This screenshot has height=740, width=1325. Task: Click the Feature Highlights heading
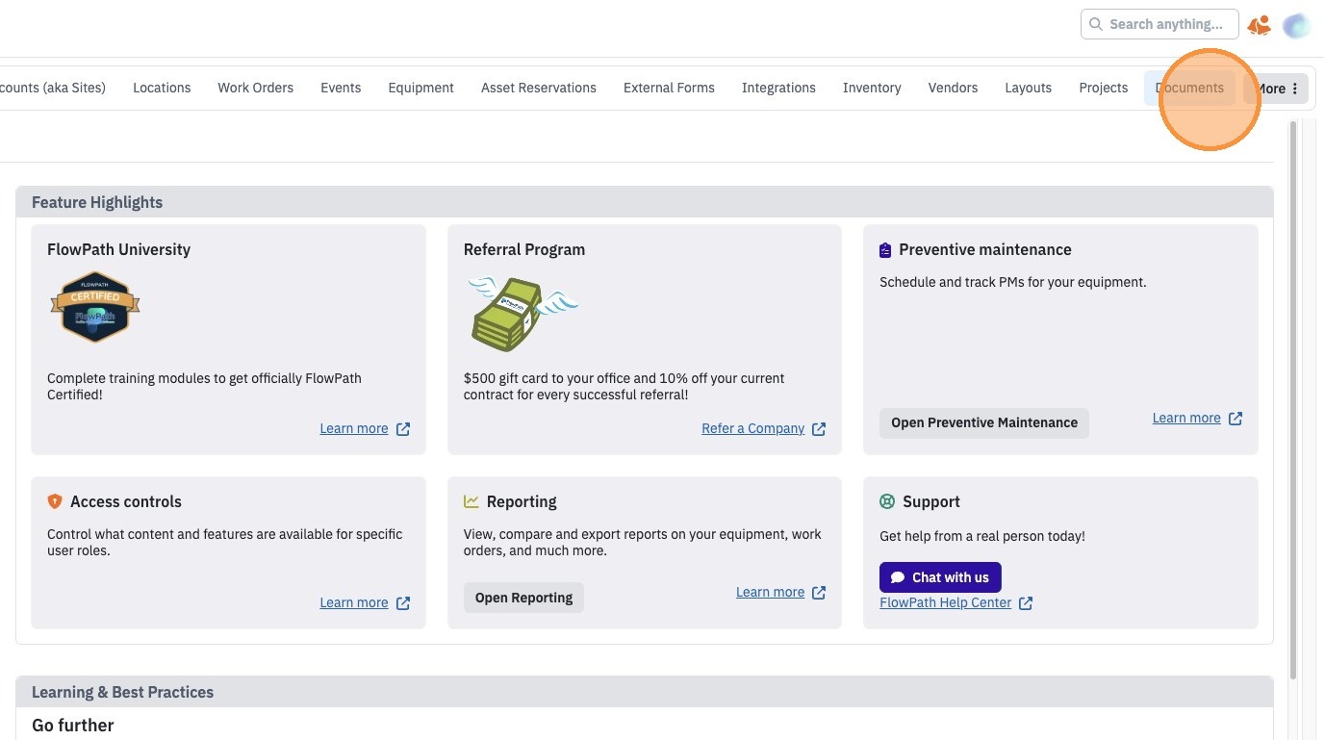(x=97, y=202)
